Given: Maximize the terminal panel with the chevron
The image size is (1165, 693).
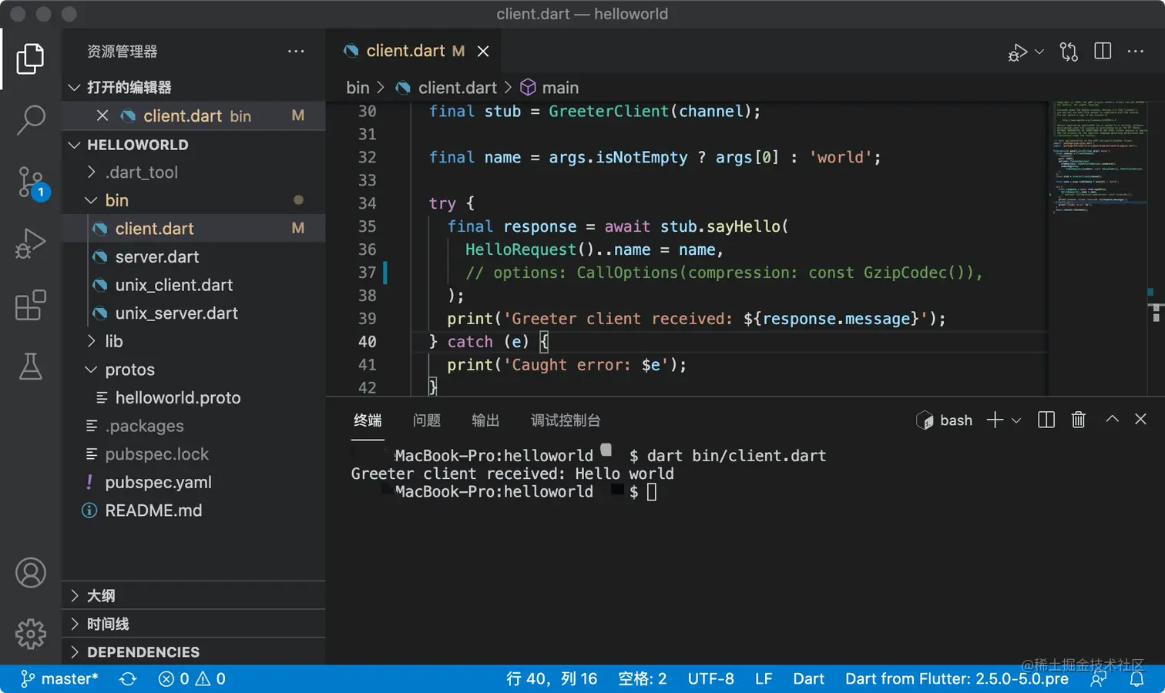Looking at the screenshot, I should [1112, 420].
